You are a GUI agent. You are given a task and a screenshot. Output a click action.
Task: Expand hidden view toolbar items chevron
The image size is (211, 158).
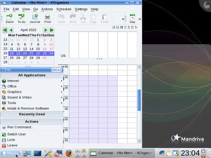140,19
